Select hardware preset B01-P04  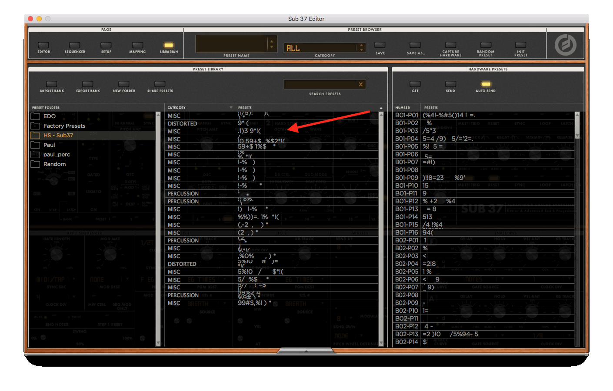click(484, 139)
